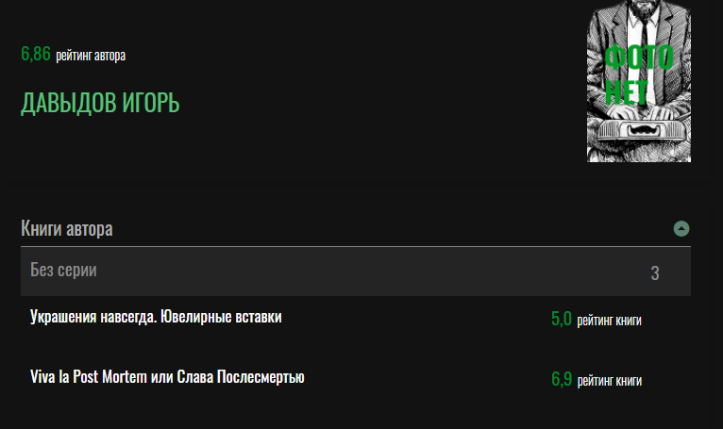Click 'рейтинг книги' label beside 5,0
723x429 pixels.
(x=609, y=321)
